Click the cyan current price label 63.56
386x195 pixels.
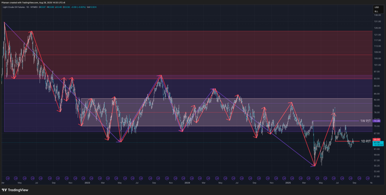pos(376,143)
